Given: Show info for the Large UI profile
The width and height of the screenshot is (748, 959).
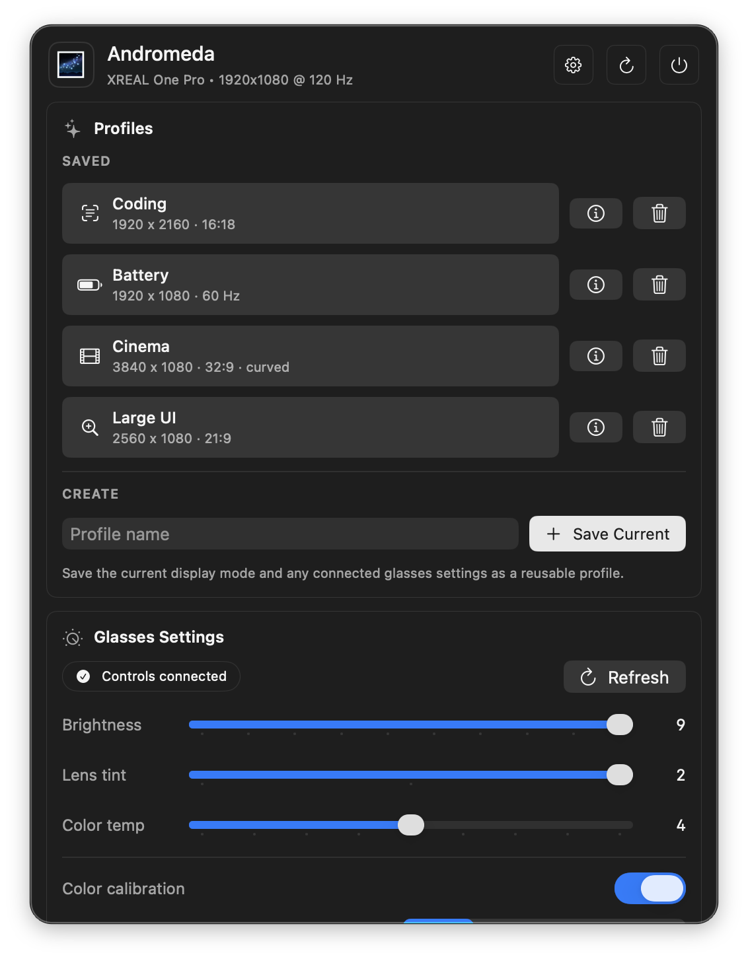Looking at the screenshot, I should point(595,427).
